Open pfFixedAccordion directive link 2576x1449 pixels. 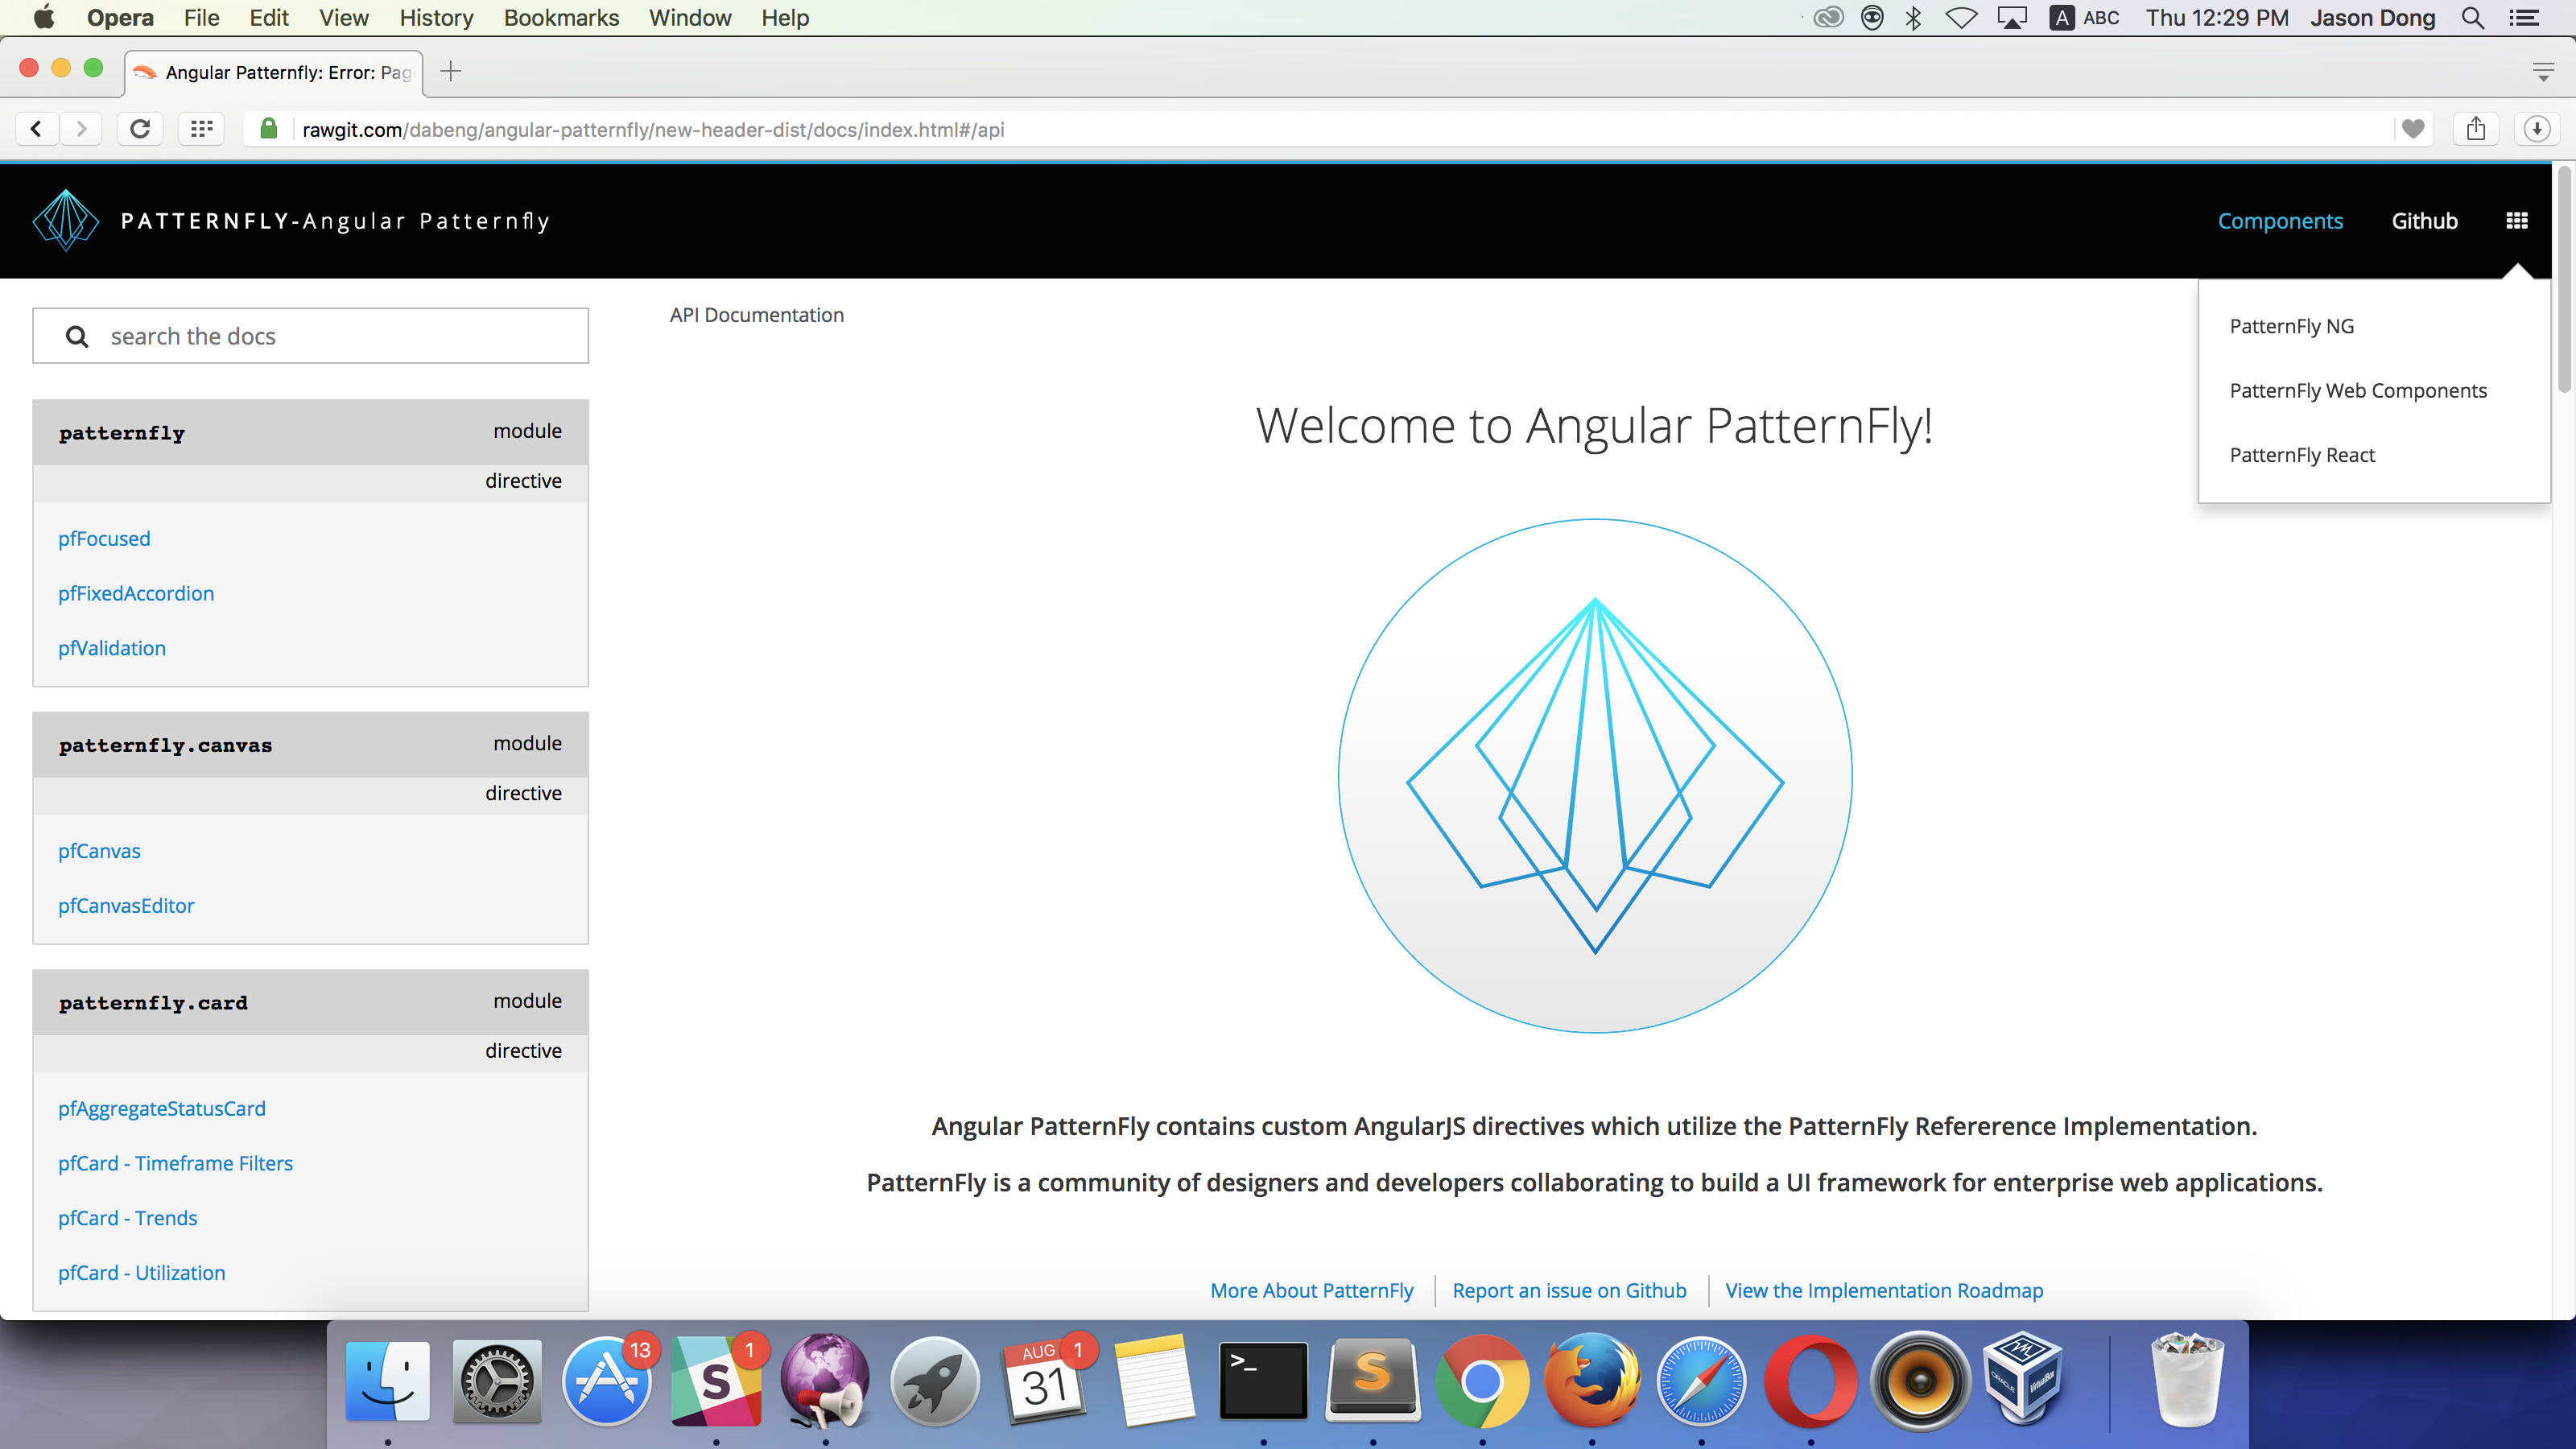tap(136, 593)
